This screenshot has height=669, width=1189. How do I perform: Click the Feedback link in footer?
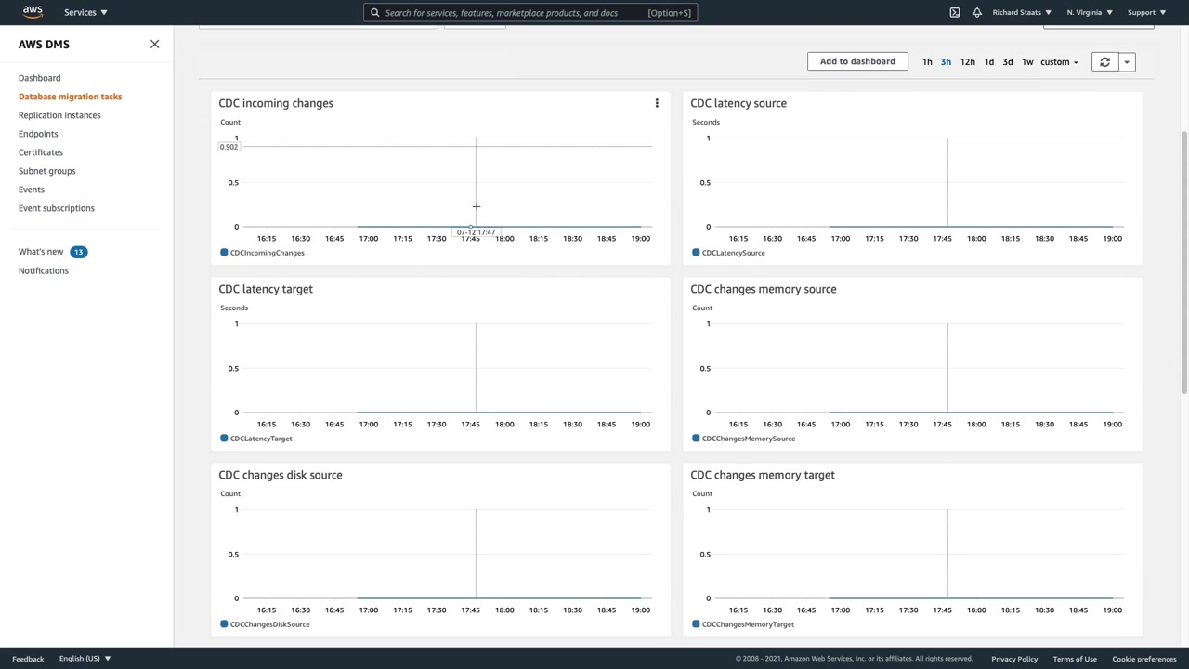[x=28, y=659]
